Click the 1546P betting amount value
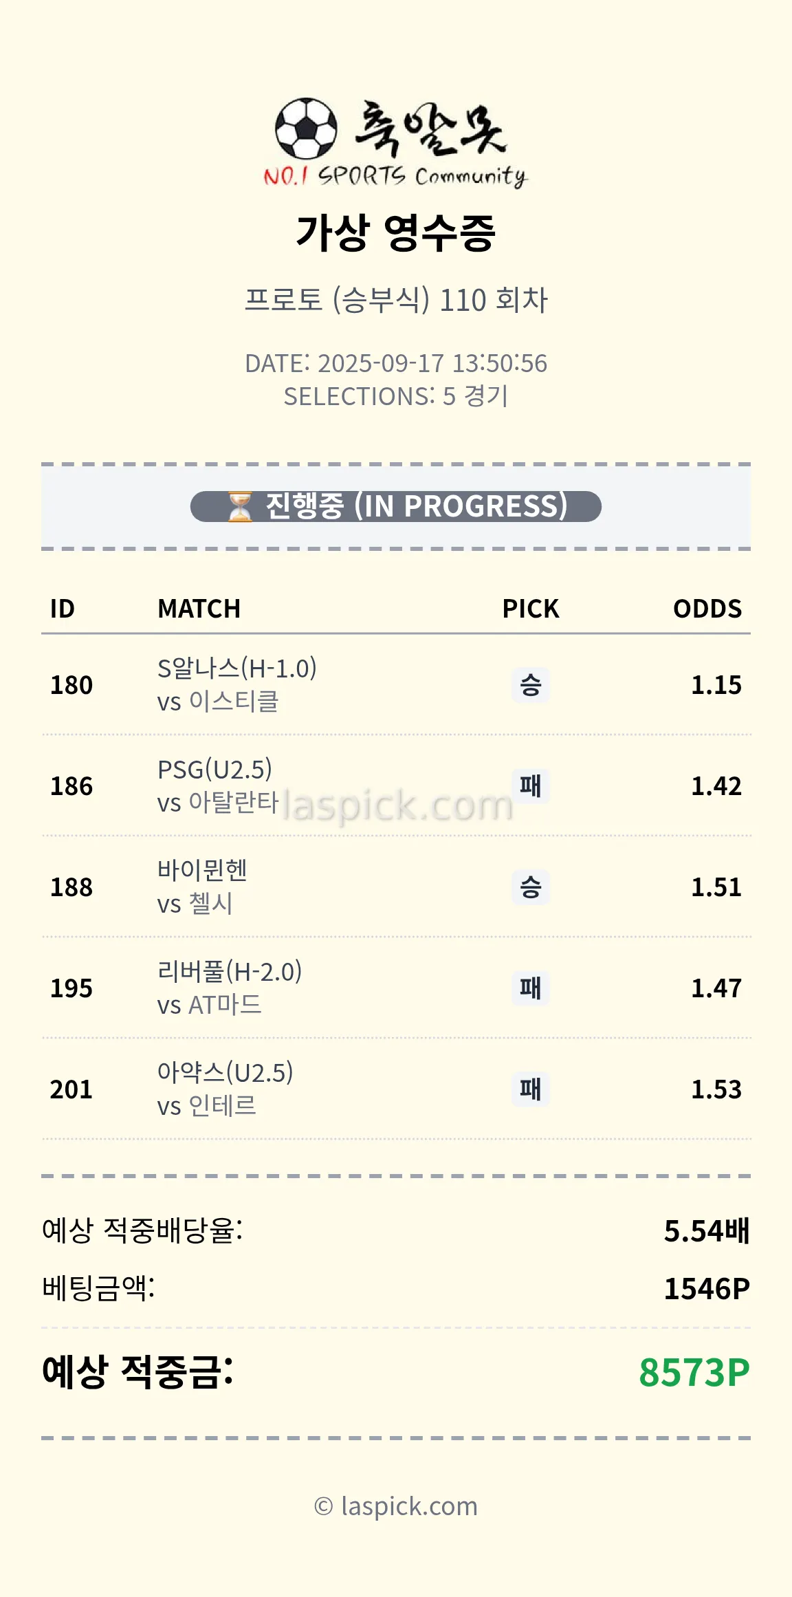 coord(706,1289)
